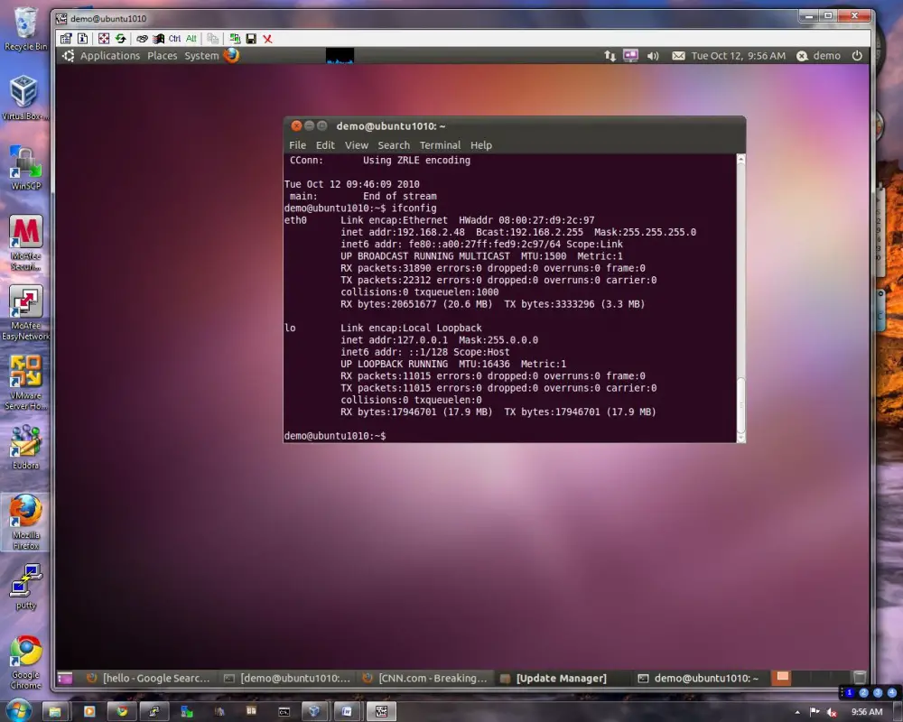Click the VNC refresh screen icon

[x=120, y=39]
